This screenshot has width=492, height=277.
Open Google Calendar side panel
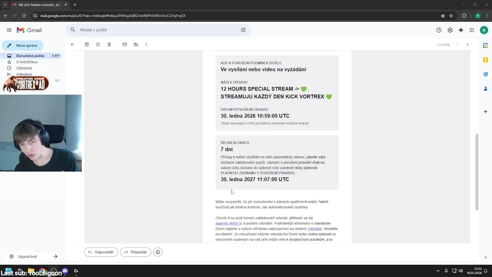[485, 45]
